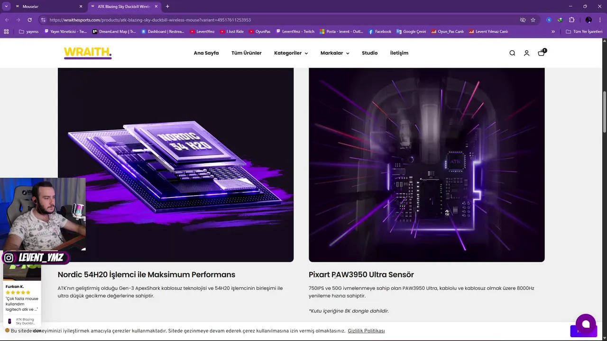Go back to previous page
Screen dimensions: 607x341
coord(7,20)
